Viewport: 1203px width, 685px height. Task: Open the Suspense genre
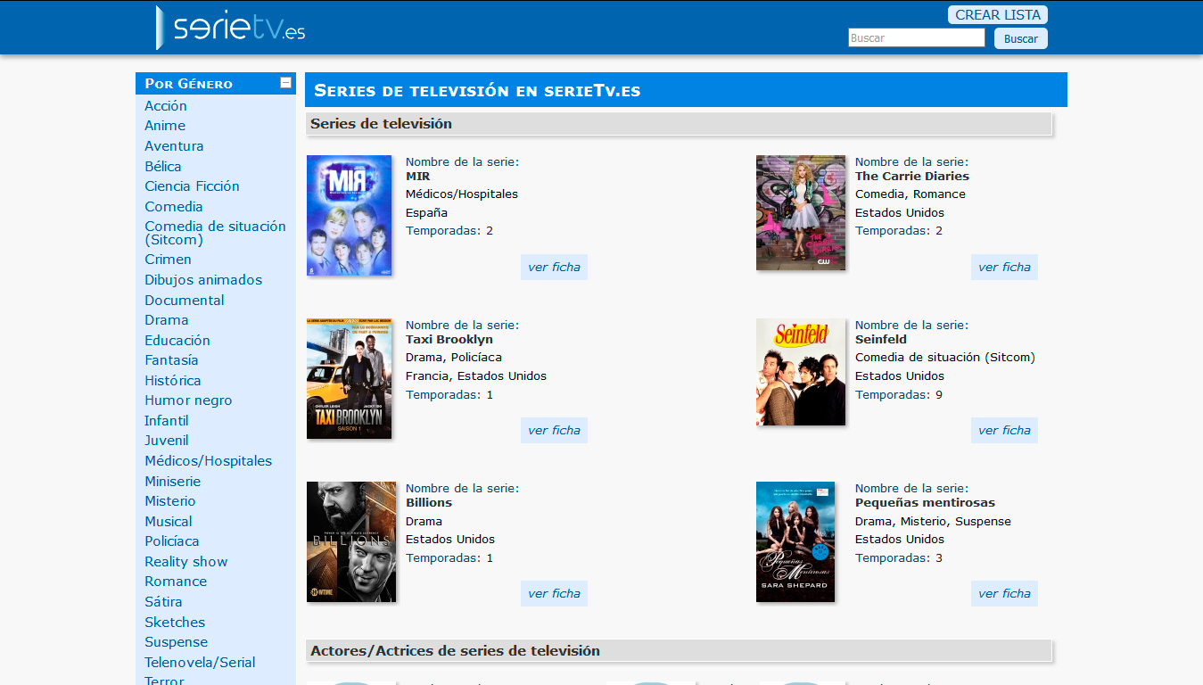[x=176, y=642]
